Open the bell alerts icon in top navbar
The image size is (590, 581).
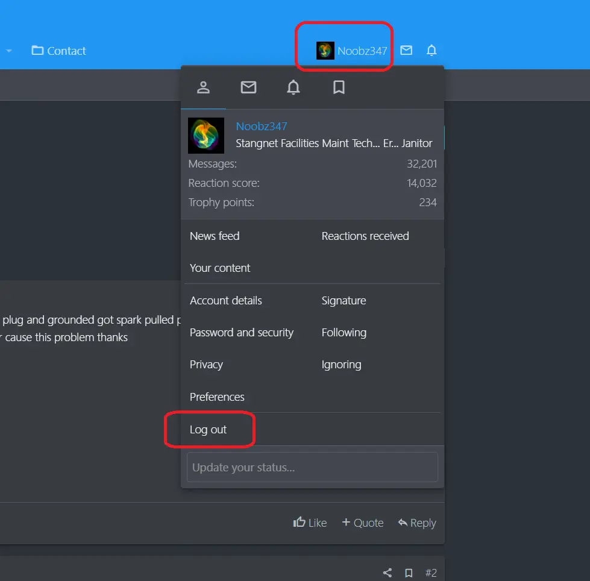click(x=432, y=50)
